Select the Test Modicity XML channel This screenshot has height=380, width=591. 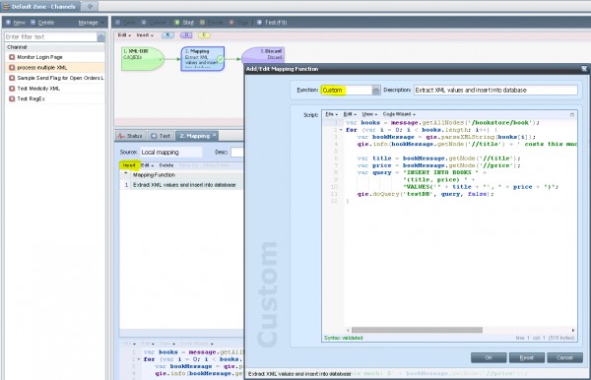[x=54, y=89]
